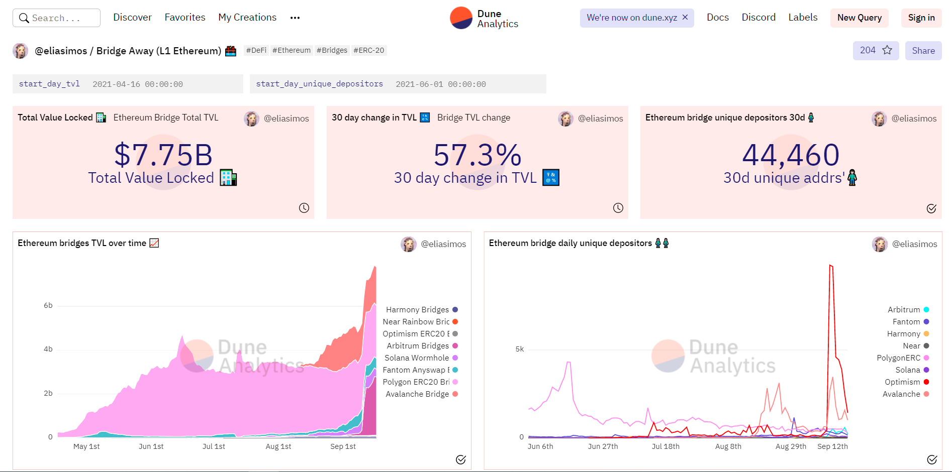Viewport: 952px width, 472px height.
Task: Star this dashboard with 204 favorites
Action: pyautogui.click(x=876, y=50)
